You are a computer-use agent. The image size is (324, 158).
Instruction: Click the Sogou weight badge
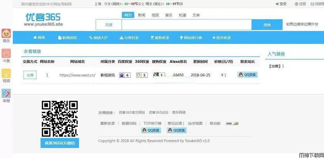click(x=159, y=75)
